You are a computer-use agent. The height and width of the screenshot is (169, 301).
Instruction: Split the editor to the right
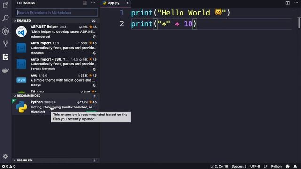287,3
